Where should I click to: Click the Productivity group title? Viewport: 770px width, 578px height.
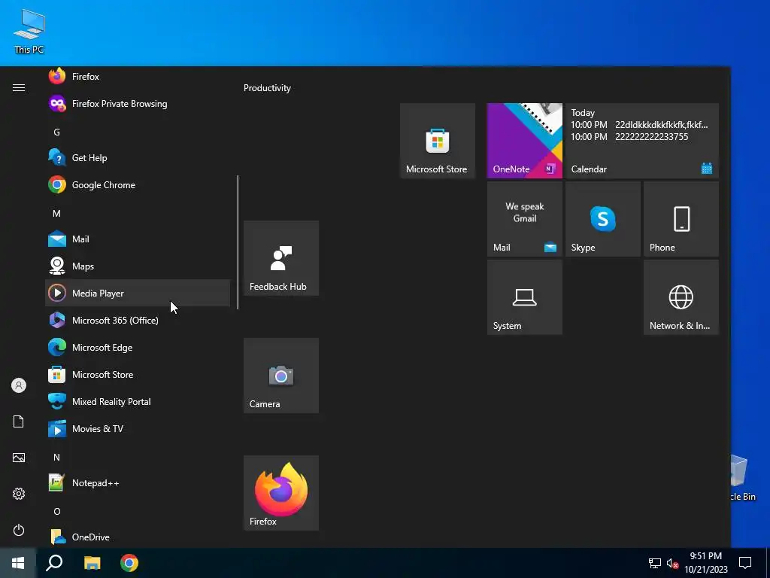click(x=267, y=88)
